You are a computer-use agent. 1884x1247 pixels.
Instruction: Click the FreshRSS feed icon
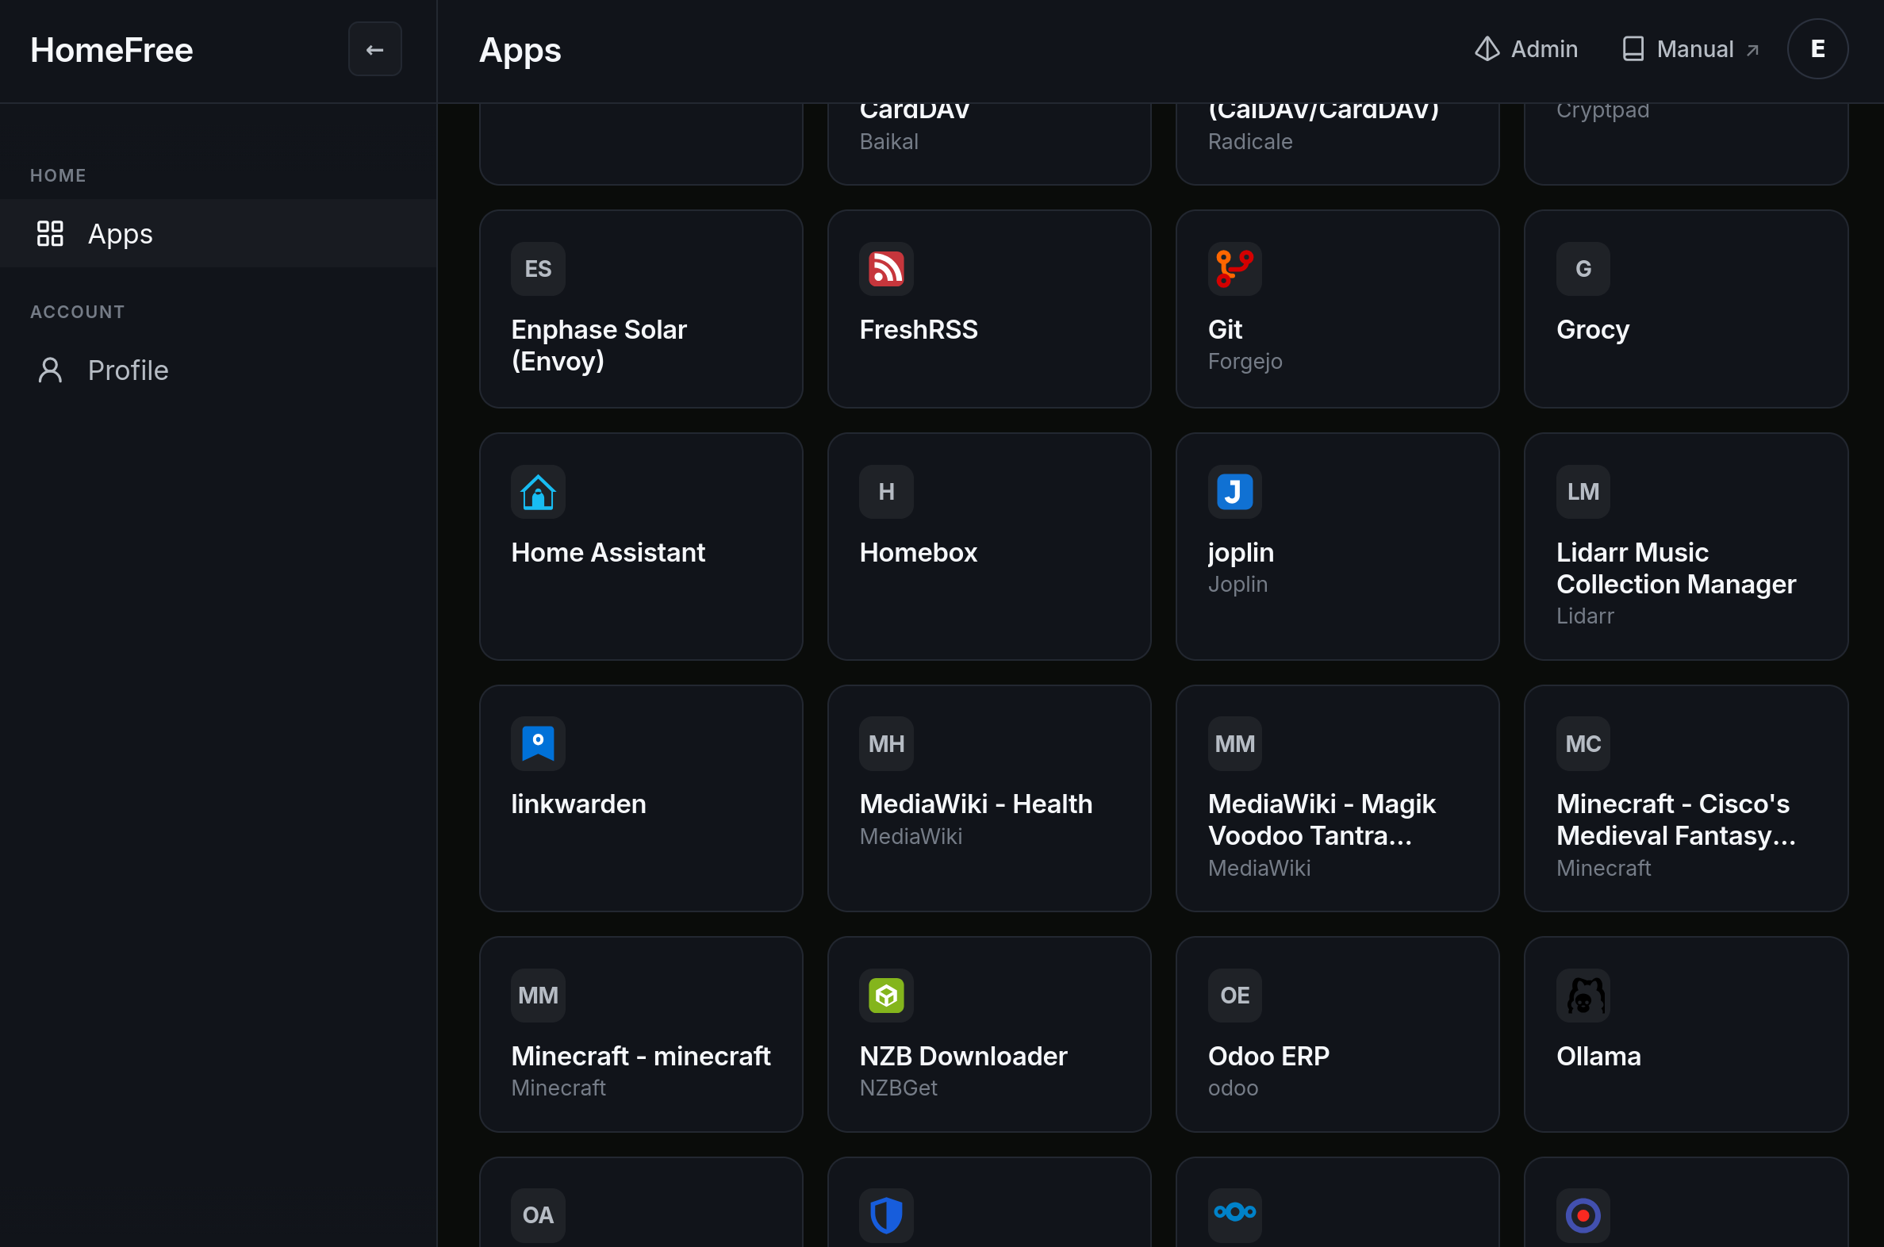click(x=886, y=269)
